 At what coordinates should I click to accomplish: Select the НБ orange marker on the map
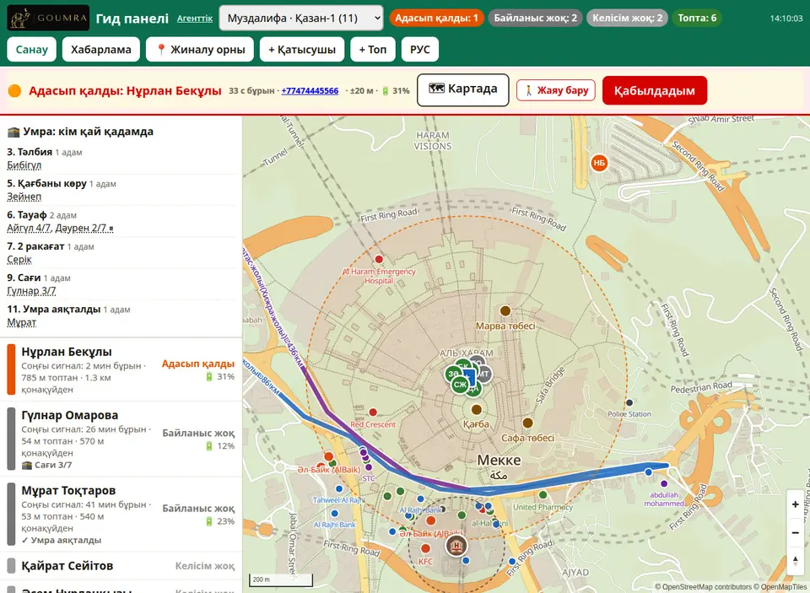(599, 163)
